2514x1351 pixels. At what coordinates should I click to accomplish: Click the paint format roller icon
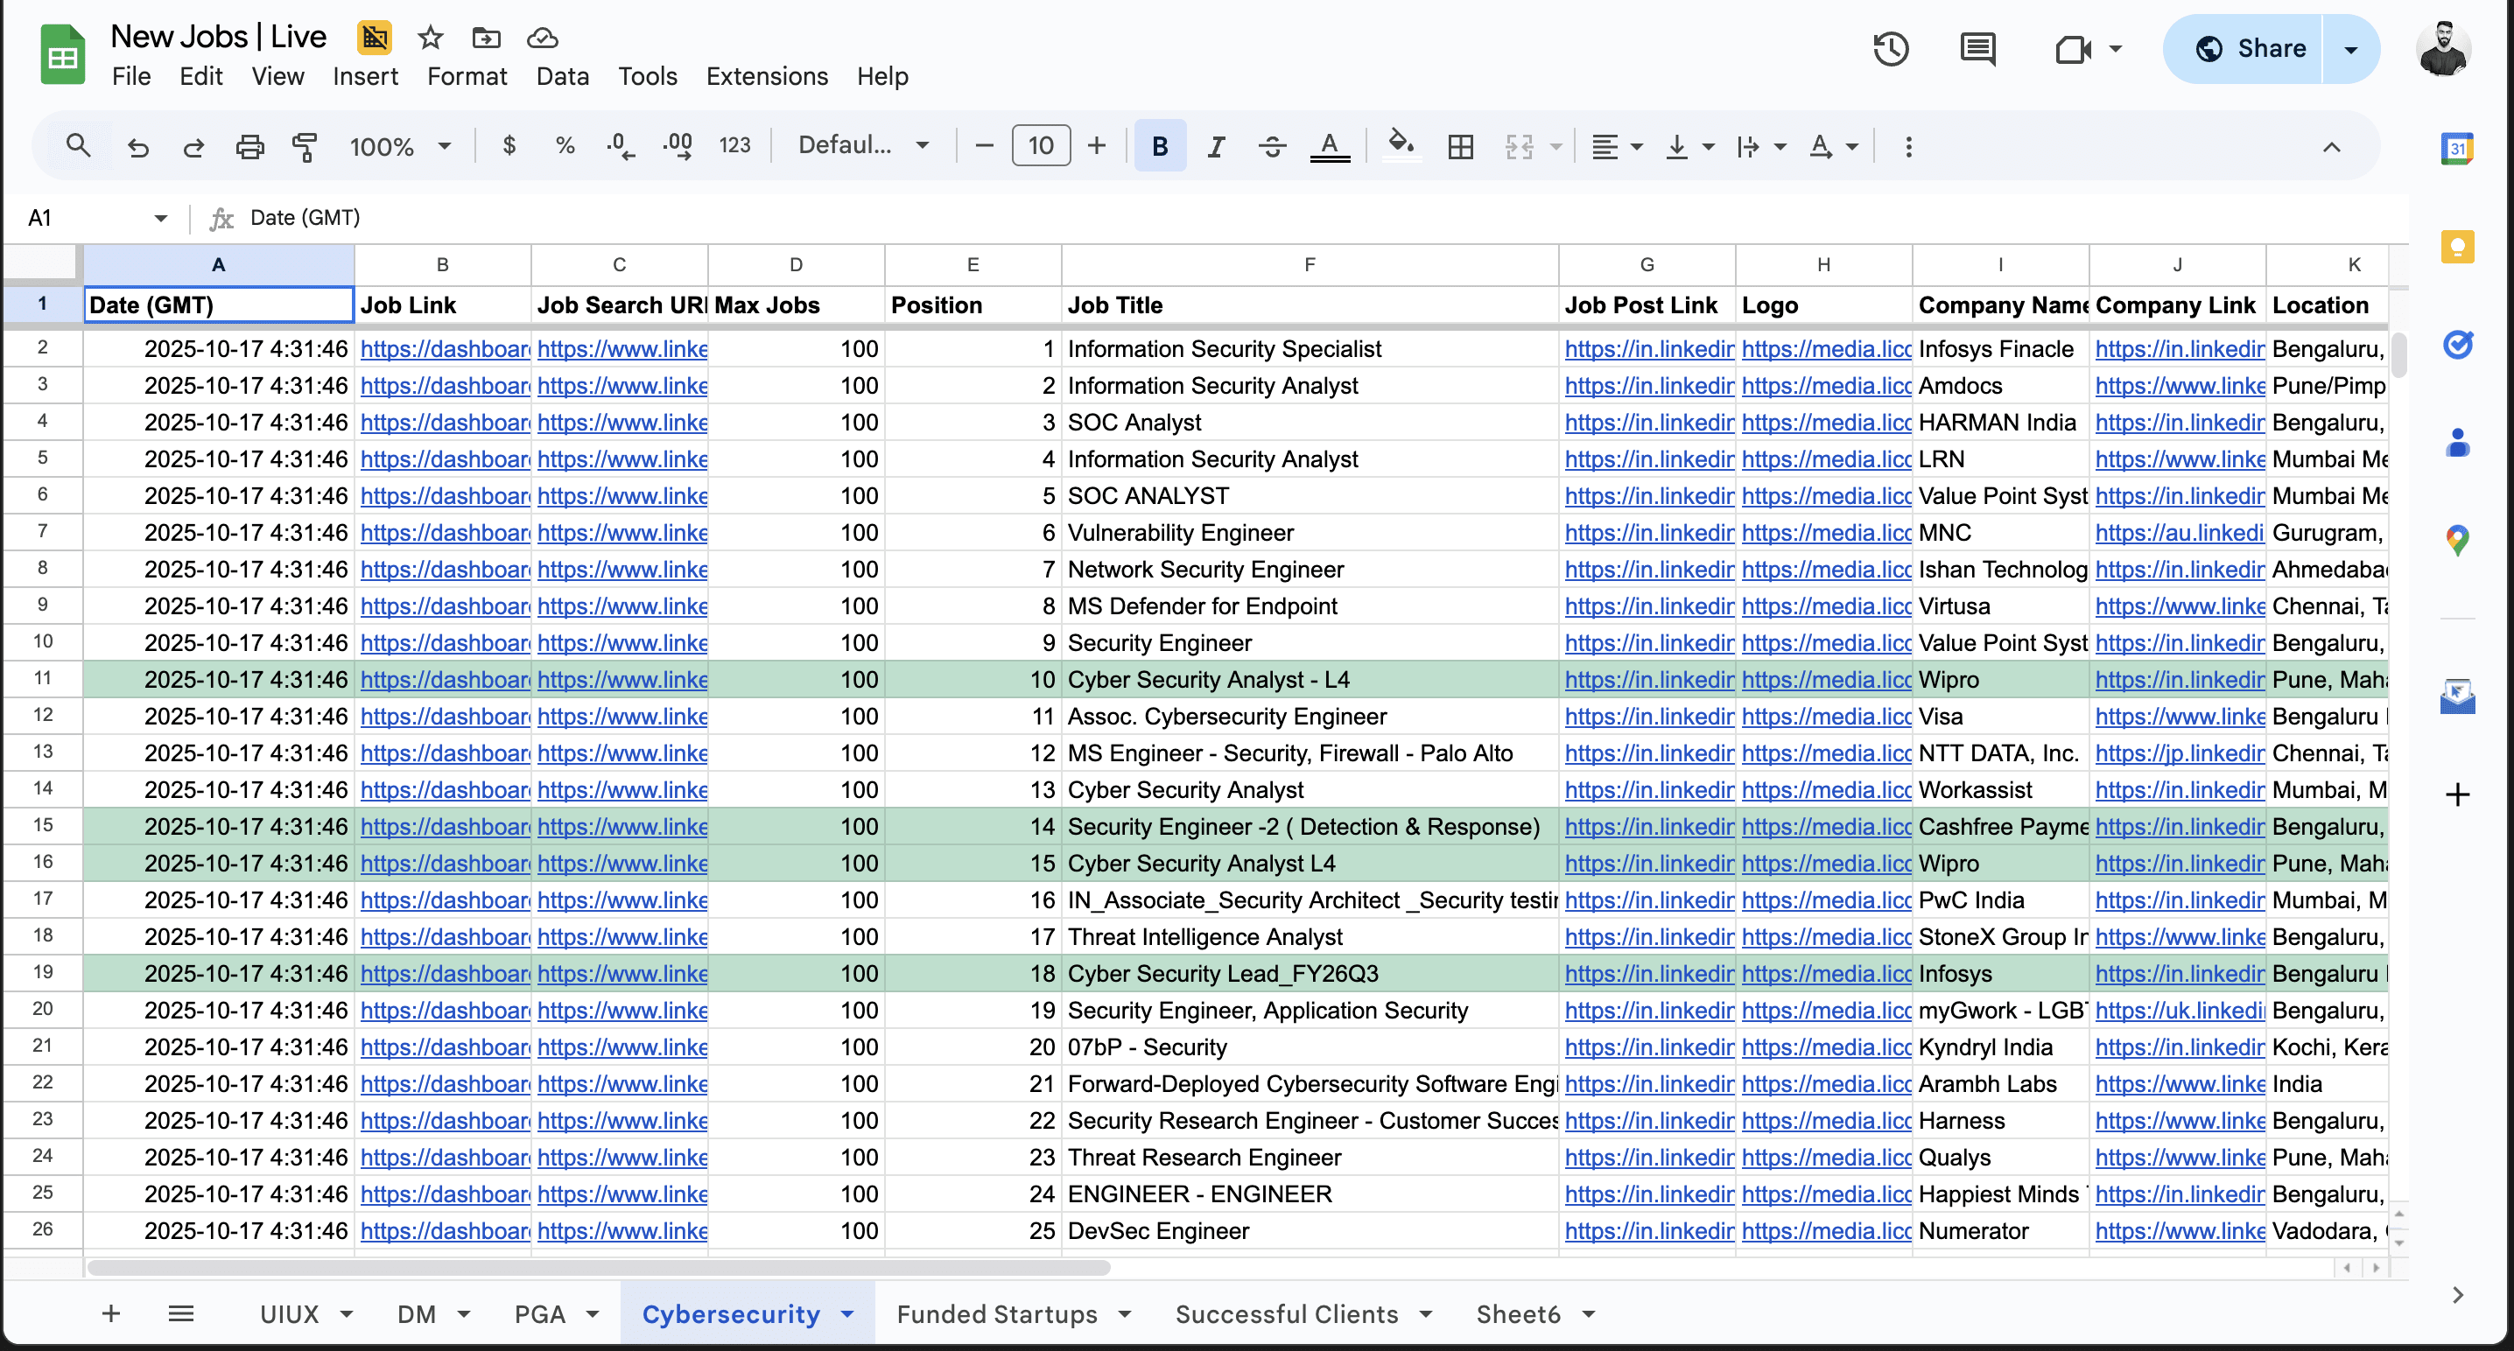(305, 146)
